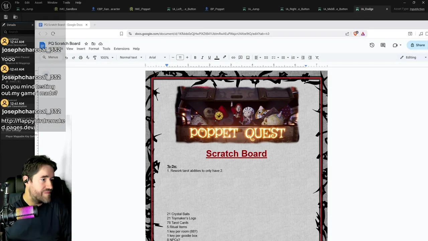Click the move to folder icon
Screen dimensions: 428x241
[x=93, y=44]
